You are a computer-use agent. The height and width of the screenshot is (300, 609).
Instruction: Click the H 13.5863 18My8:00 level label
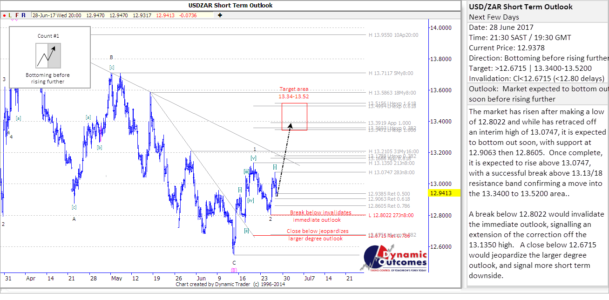pyautogui.click(x=392, y=93)
